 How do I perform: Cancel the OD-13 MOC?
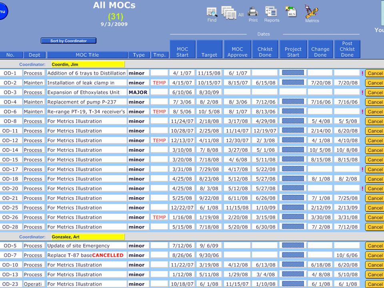click(375, 274)
